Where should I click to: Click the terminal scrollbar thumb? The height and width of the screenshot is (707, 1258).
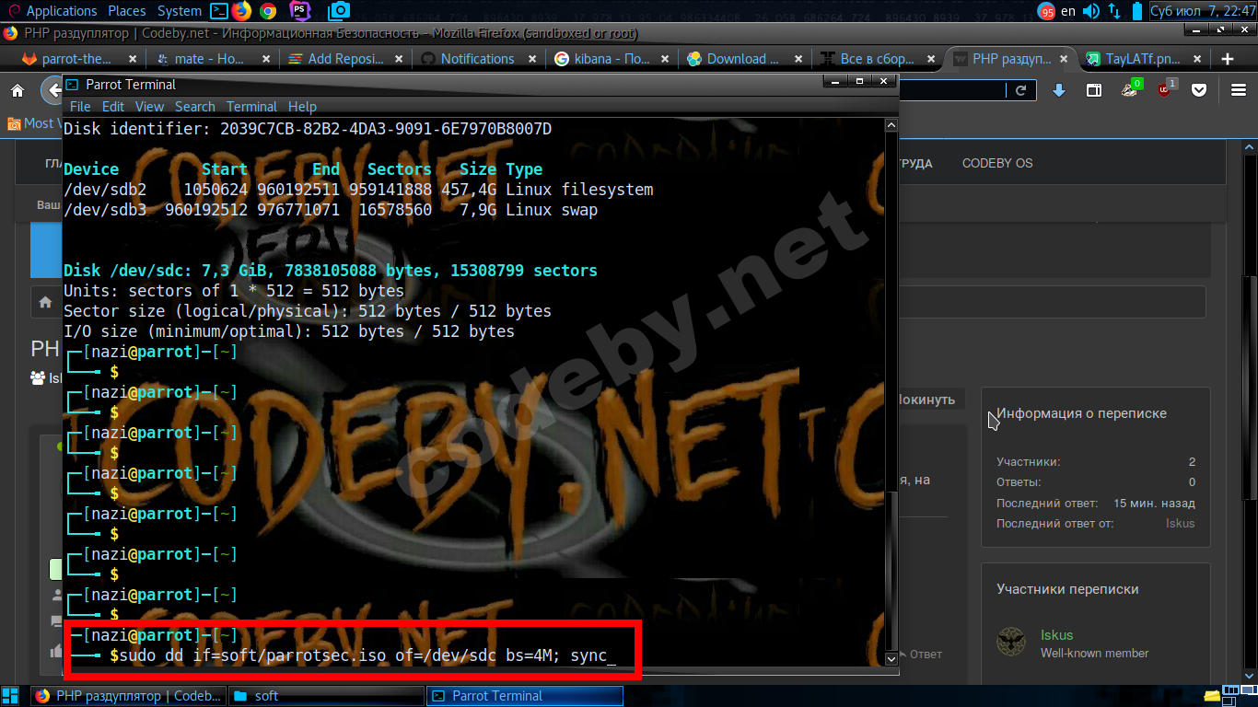[x=891, y=571]
